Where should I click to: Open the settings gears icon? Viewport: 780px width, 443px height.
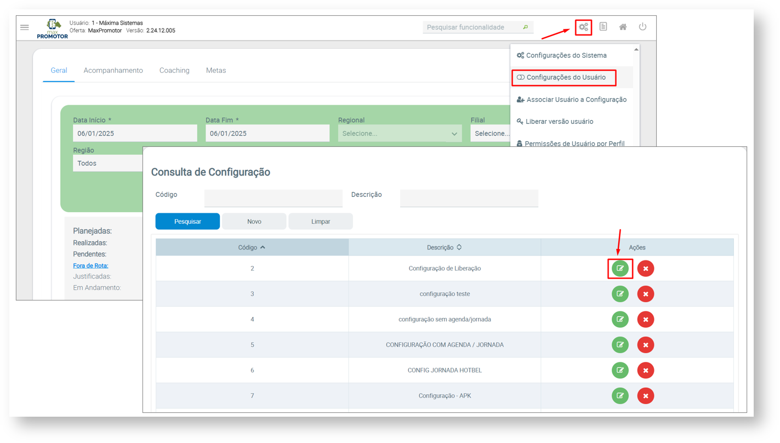pyautogui.click(x=583, y=27)
